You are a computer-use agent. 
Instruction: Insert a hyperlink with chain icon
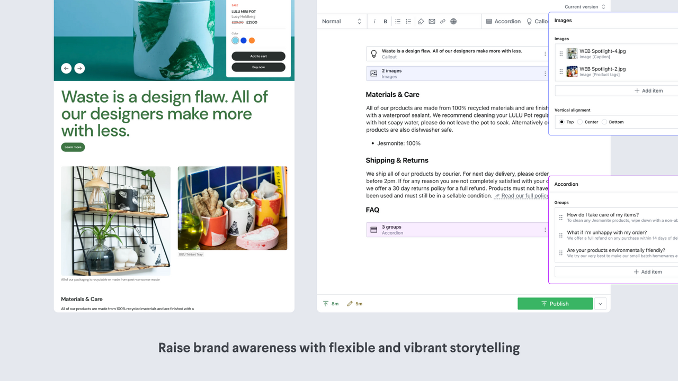[443, 22]
